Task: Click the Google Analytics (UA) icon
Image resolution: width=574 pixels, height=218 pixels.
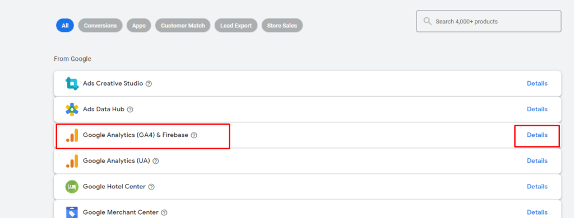Action: click(72, 160)
